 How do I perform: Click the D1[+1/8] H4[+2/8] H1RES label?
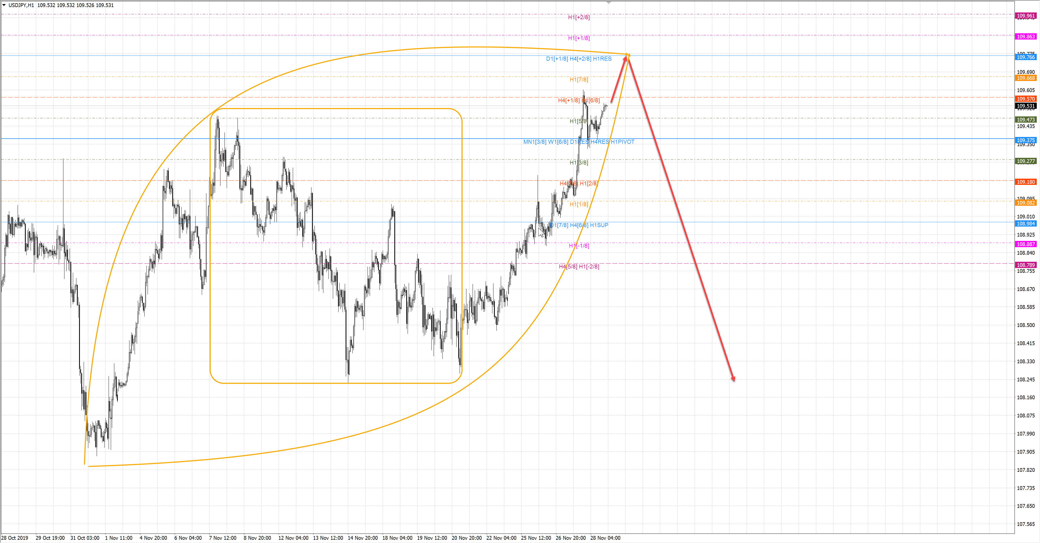[x=578, y=59]
